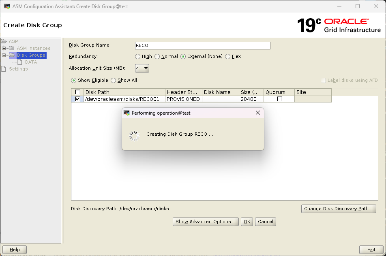Screen dimensions: 386x256
Task: Toggle Quorum checkbox for RECO01 disk
Action: [x=279, y=99]
